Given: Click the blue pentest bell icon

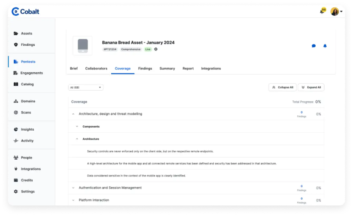Looking at the screenshot, I should (x=325, y=46).
